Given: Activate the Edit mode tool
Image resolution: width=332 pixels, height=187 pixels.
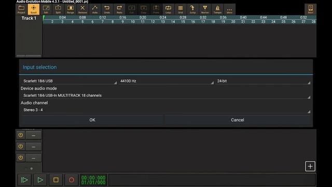Looking at the screenshot, I should click(x=46, y=9).
